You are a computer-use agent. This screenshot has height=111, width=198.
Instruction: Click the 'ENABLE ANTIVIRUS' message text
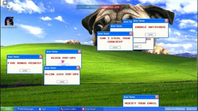coord(150,27)
